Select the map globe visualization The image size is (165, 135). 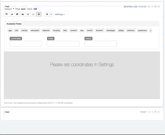(x=39, y=14)
